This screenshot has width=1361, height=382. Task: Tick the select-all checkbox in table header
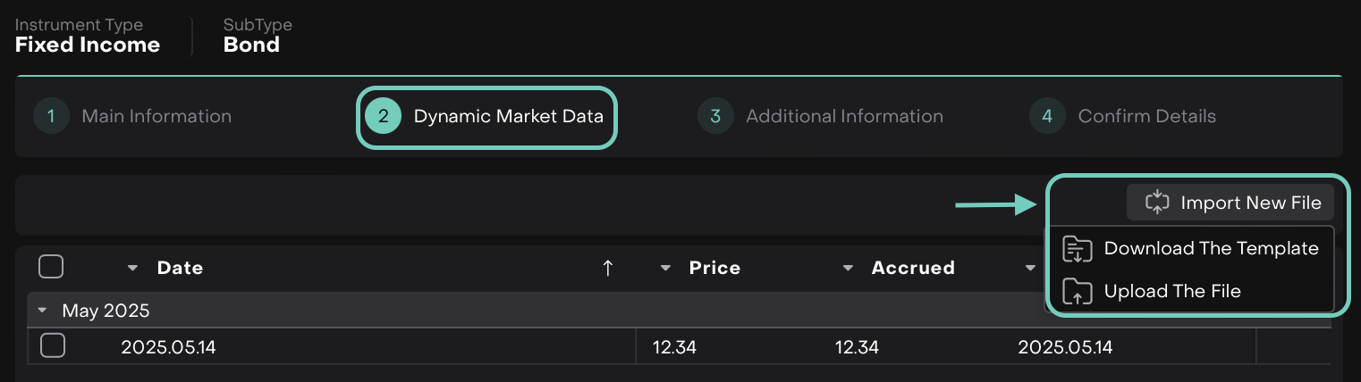coord(51,267)
